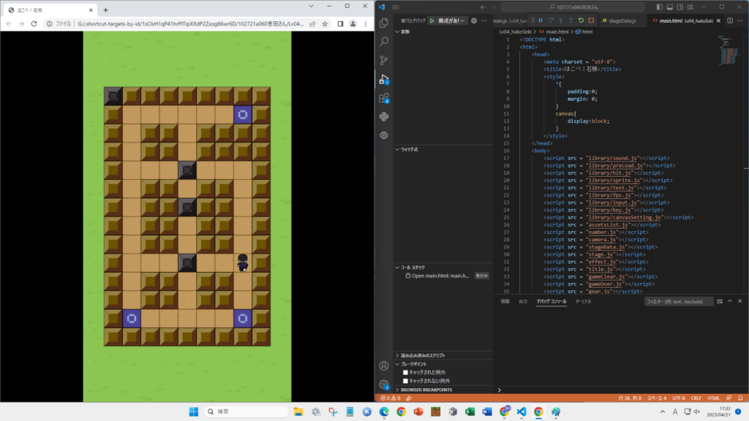Viewport: 749px width, 421px height.
Task: Close the main.html editor tab
Action: (718, 20)
